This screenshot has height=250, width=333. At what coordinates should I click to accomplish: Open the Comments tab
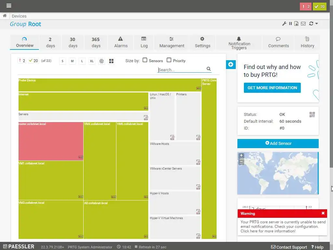click(x=278, y=42)
